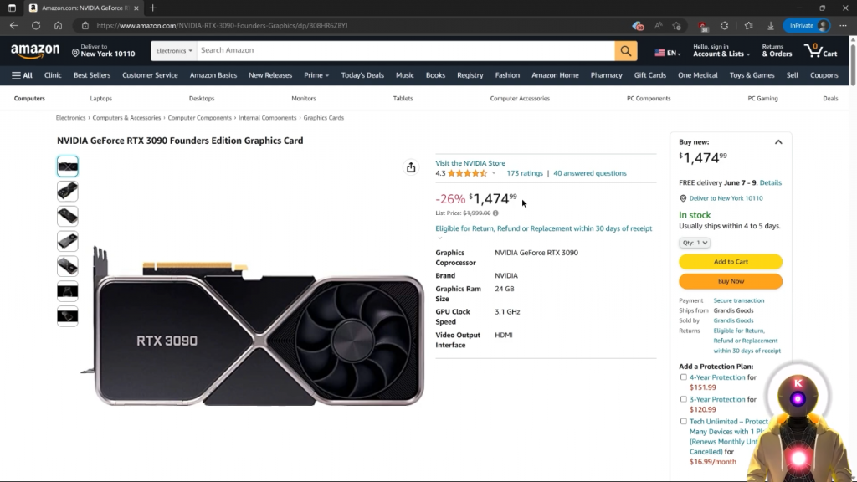Refresh the page in the browser

[36, 25]
